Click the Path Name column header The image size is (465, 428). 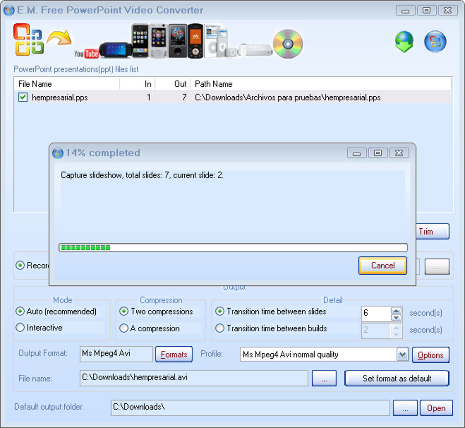(x=320, y=84)
